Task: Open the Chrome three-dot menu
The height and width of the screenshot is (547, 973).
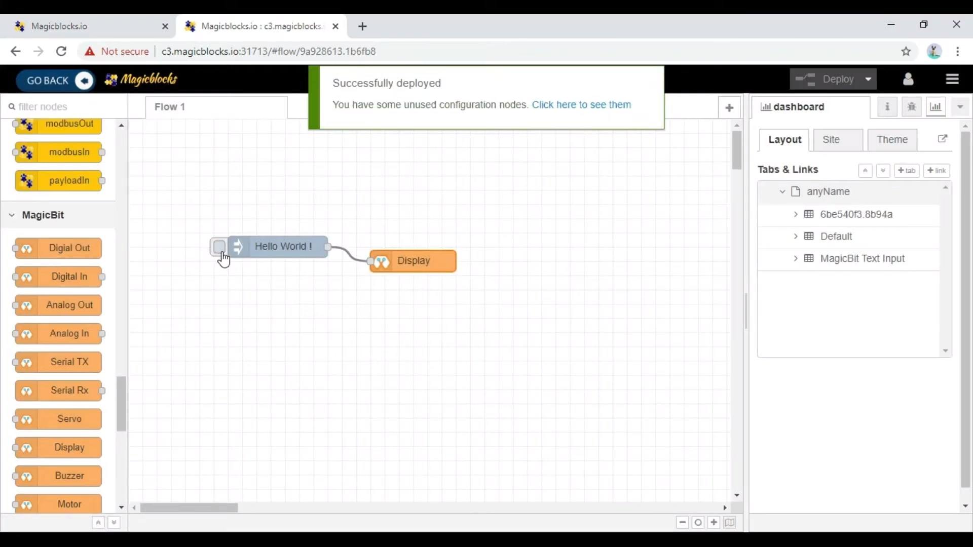Action: point(957,51)
